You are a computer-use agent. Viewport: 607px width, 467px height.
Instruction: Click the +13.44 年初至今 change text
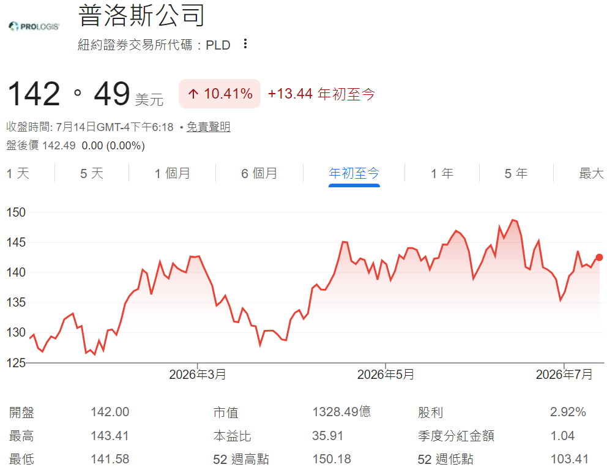(x=321, y=94)
